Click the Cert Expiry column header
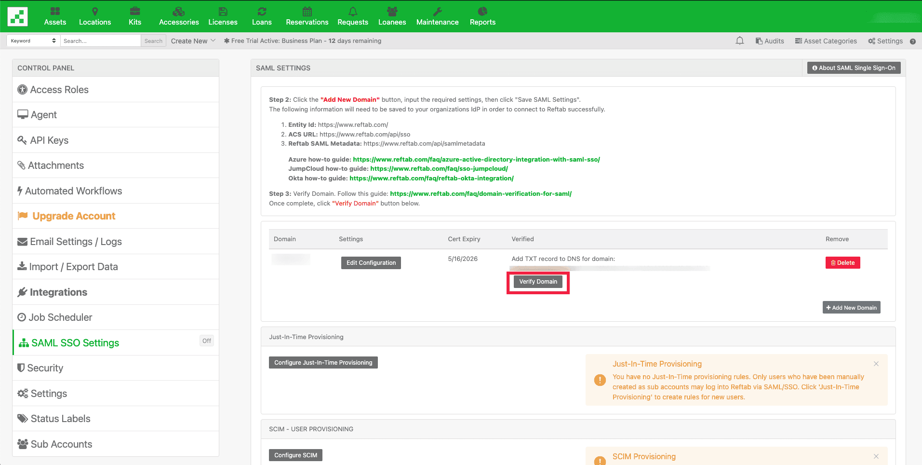Screen dimensions: 922x465 pyautogui.click(x=464, y=239)
